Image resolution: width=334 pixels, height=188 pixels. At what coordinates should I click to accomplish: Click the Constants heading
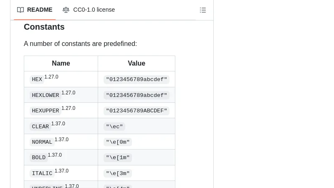click(x=44, y=27)
